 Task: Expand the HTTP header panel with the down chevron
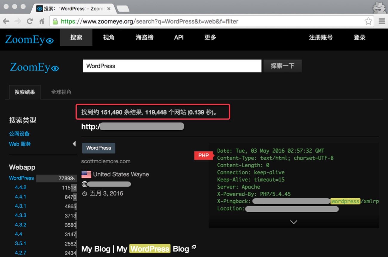[x=294, y=222]
